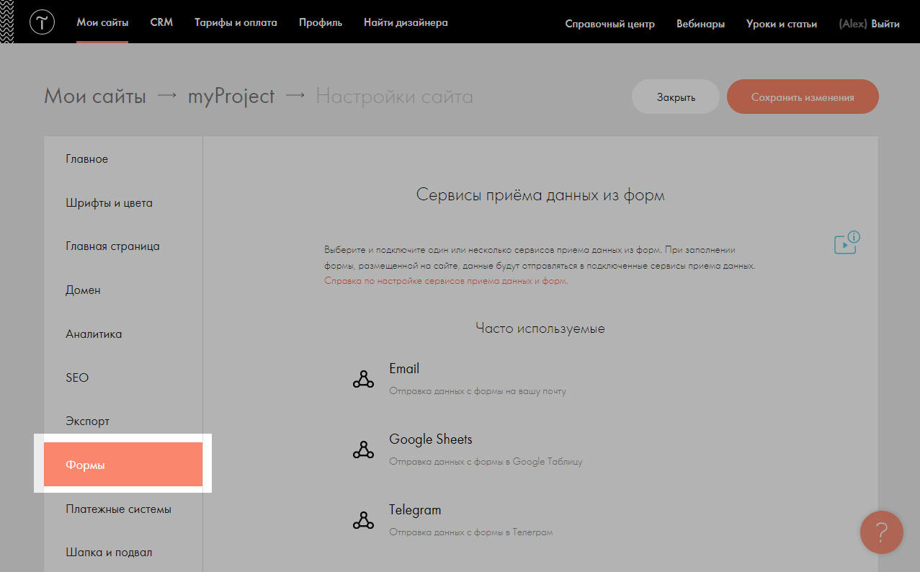The image size is (920, 572).
Task: Switch to the Шрифты и цвета tab
Action: coord(109,203)
